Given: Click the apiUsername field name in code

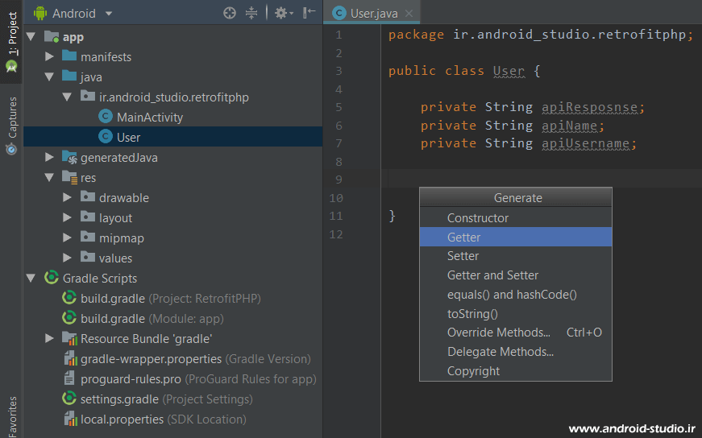Looking at the screenshot, I should click(x=585, y=143).
